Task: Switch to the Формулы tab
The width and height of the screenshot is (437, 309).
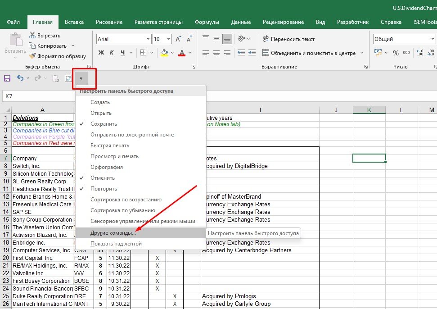Action: tap(207, 22)
